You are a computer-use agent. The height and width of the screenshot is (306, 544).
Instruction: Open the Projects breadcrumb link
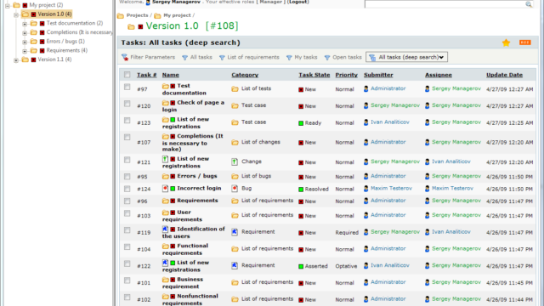coord(137,15)
